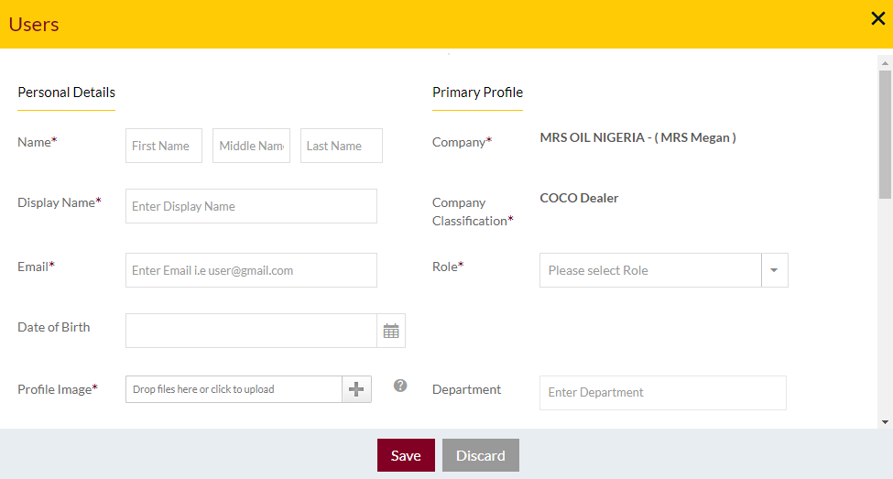This screenshot has height=479, width=893.
Task: Select the Personal Details section heading
Action: click(67, 93)
